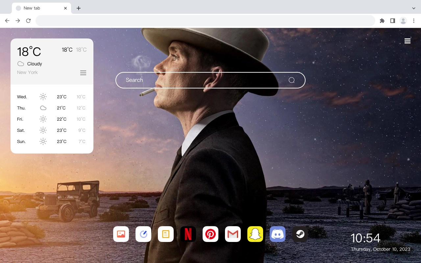Click today's grey 18°C low value

click(81, 50)
